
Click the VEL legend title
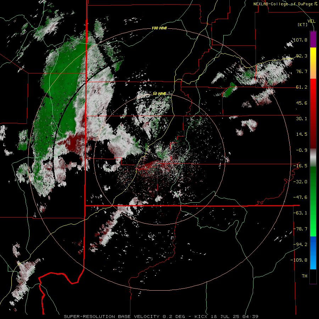click(x=311, y=21)
